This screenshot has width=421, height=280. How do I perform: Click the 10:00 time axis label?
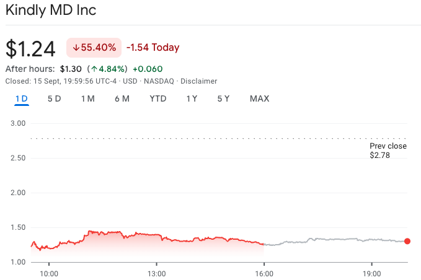[49, 273]
